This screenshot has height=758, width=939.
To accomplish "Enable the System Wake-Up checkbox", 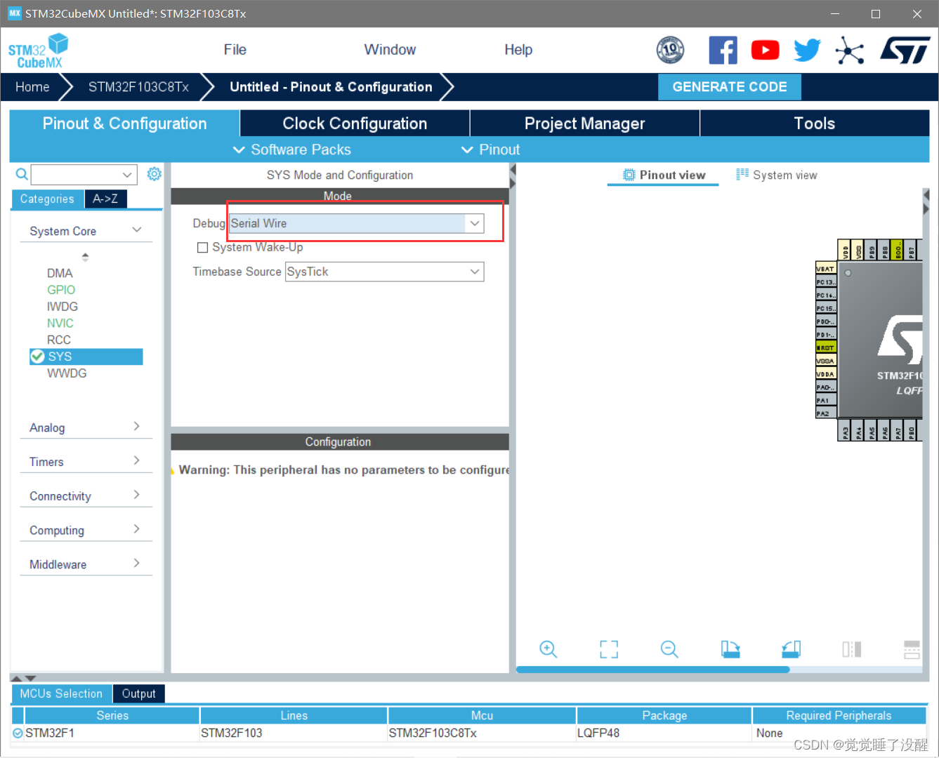I will [x=203, y=248].
